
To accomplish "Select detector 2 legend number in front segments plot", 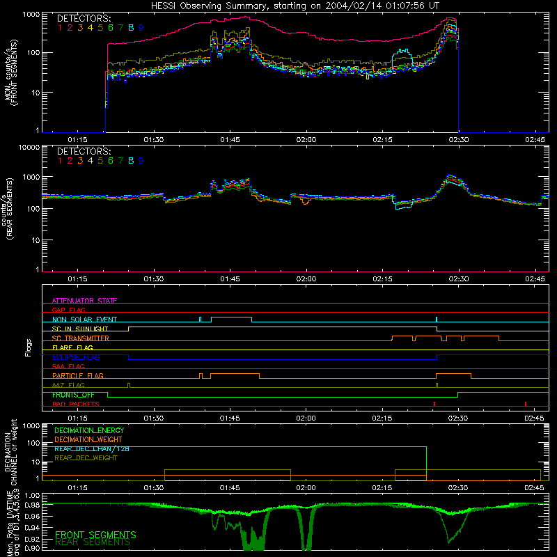I will point(70,28).
